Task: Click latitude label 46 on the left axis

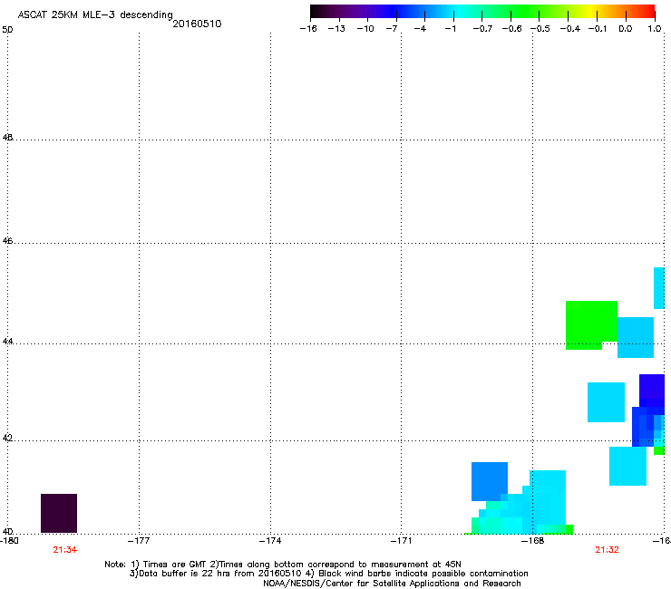Action: 7,241
